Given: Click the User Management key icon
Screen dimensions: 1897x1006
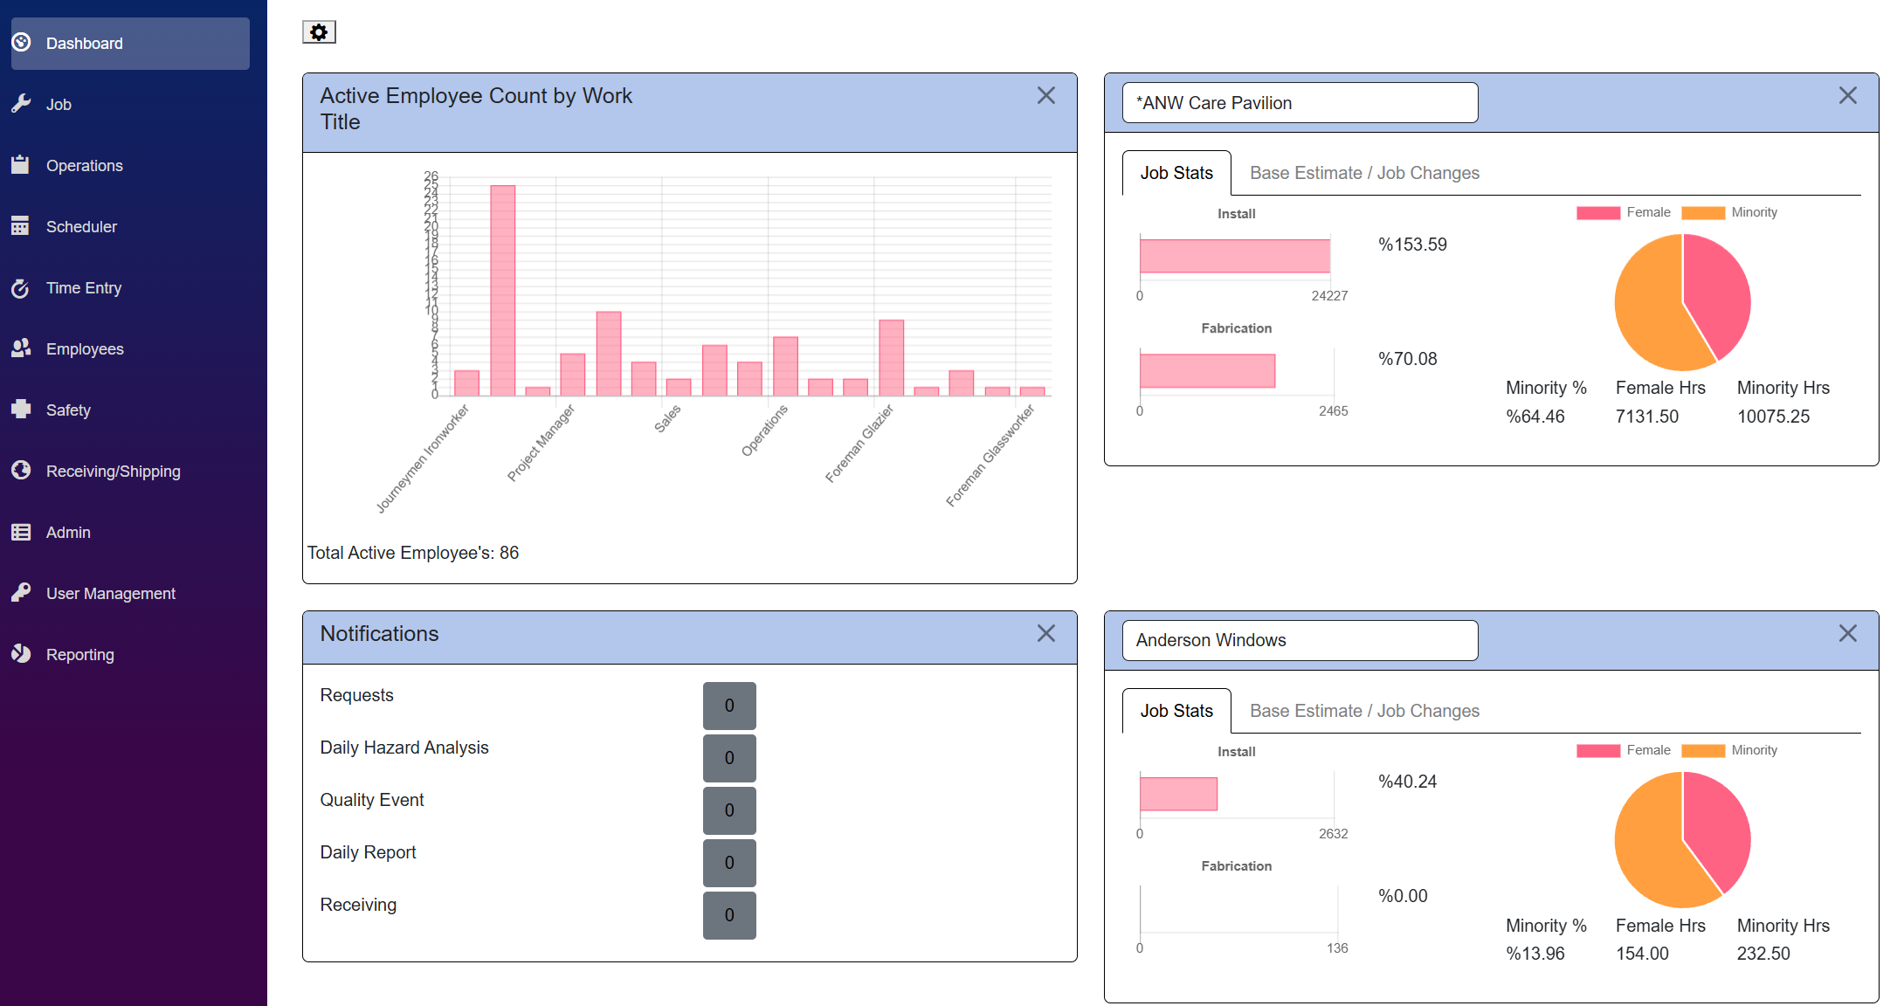Looking at the screenshot, I should pyautogui.click(x=22, y=593).
